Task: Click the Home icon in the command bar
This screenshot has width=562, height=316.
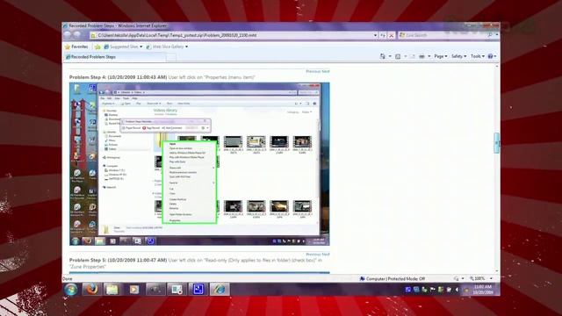Action: tap(383, 56)
